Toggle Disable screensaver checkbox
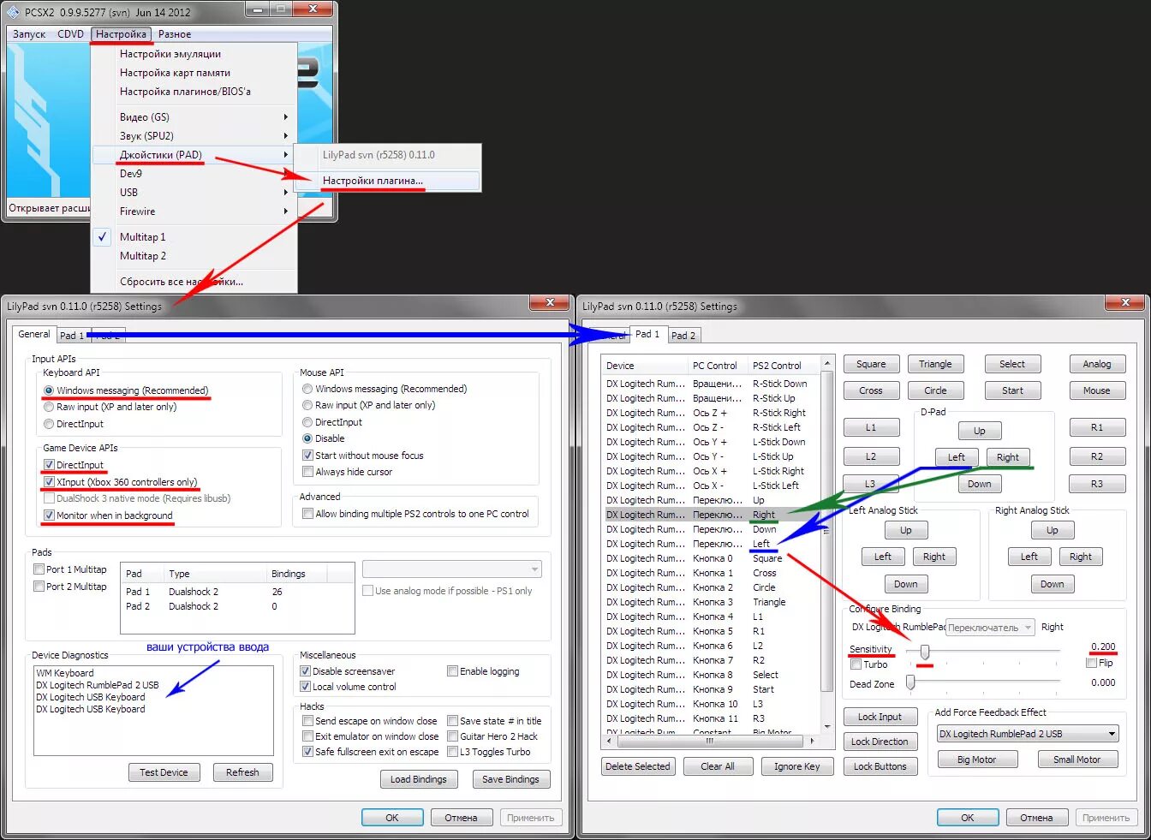The image size is (1151, 840). 305,671
